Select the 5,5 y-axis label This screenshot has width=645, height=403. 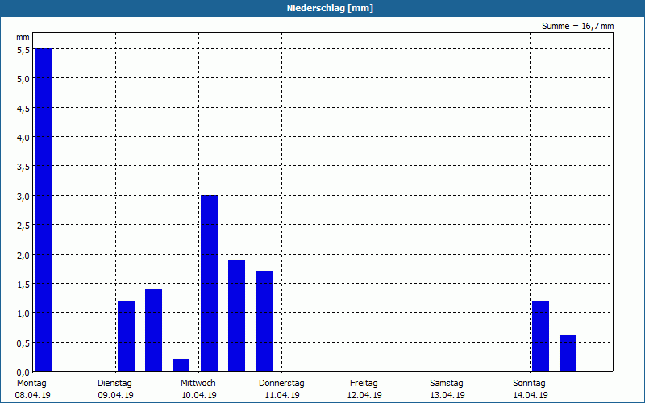point(23,50)
